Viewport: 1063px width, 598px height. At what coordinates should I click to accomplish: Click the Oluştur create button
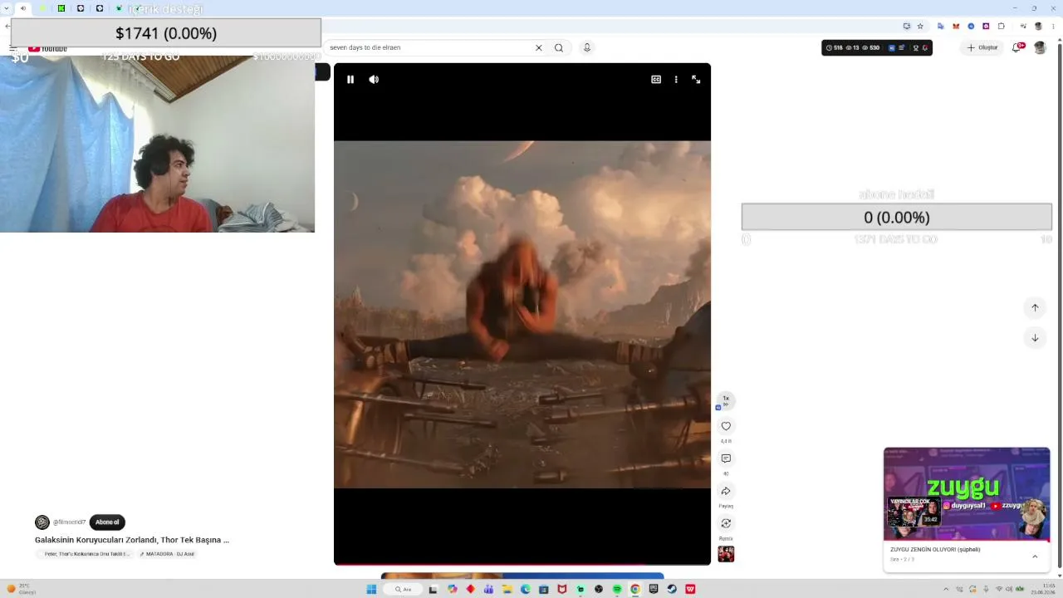click(x=982, y=48)
